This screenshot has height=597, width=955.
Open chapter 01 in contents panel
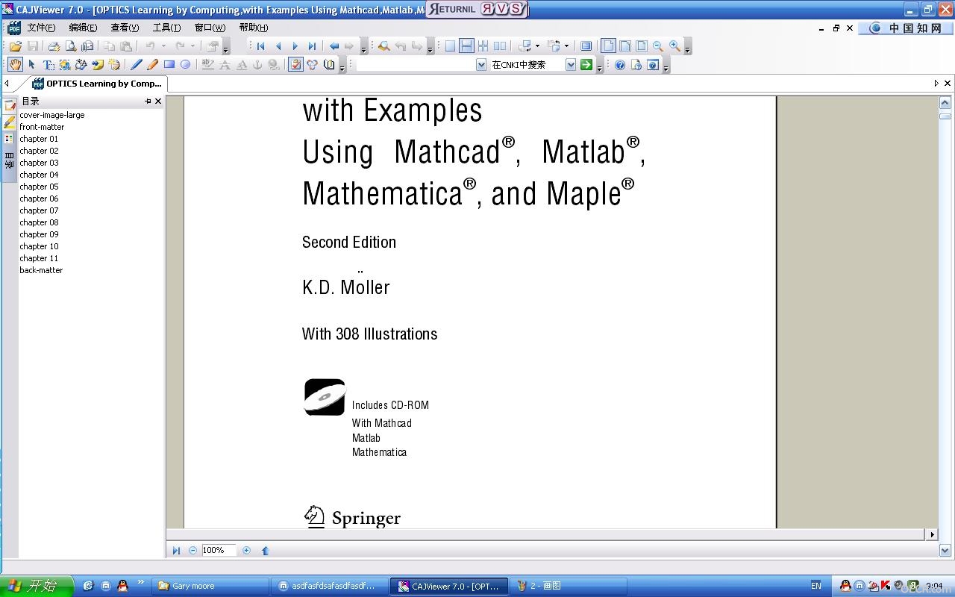(x=39, y=139)
